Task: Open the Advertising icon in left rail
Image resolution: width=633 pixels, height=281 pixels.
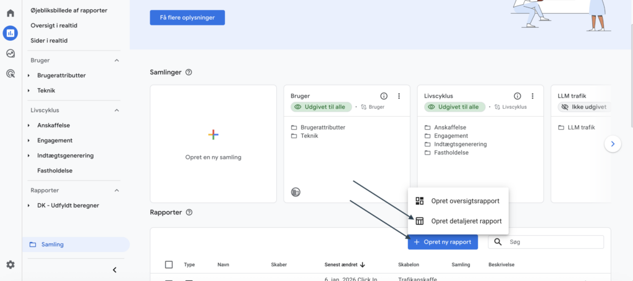Action: (x=11, y=73)
